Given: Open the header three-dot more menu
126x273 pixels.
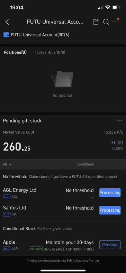Looking at the screenshot, I should (x=116, y=21).
